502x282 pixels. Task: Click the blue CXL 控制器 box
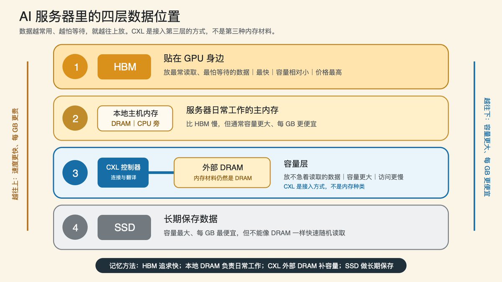point(123,173)
